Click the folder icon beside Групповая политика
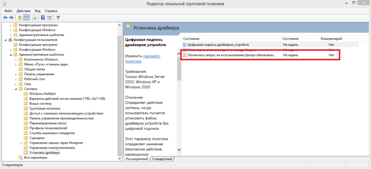 tap(25, 108)
